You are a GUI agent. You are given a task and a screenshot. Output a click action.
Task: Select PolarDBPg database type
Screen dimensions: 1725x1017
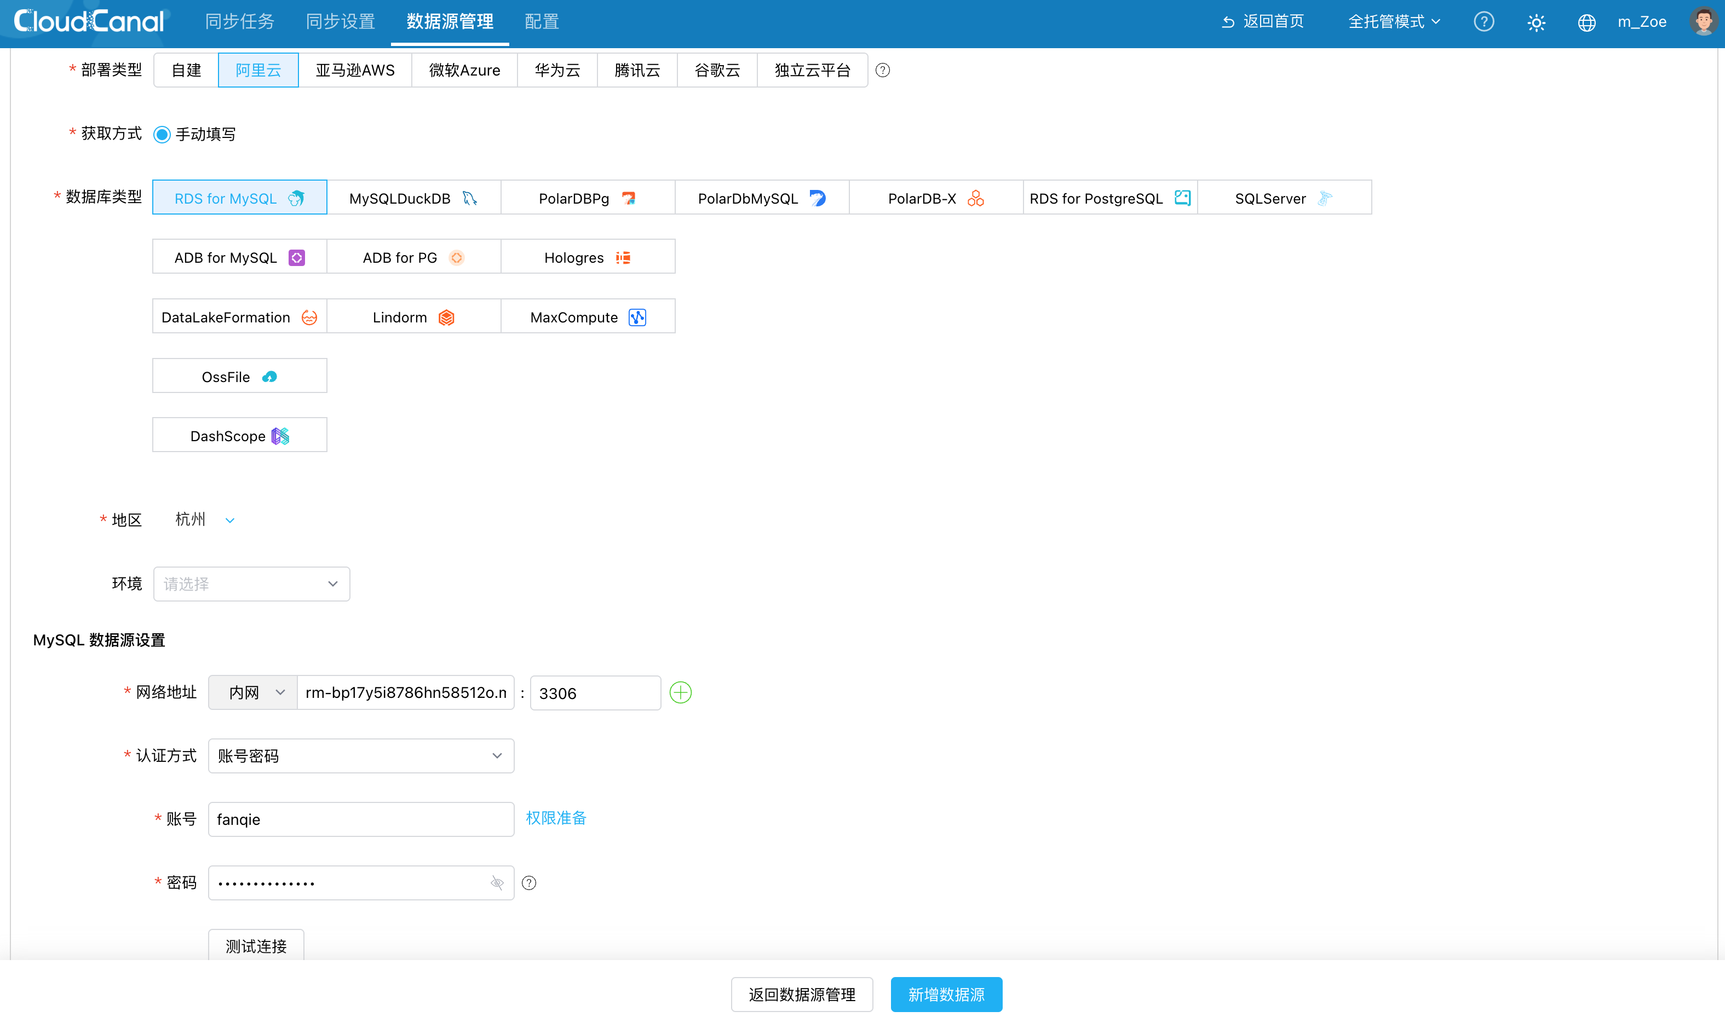coord(588,198)
